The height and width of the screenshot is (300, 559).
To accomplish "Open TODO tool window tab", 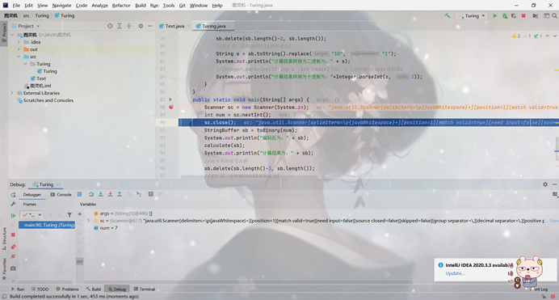I will pyautogui.click(x=40, y=289).
